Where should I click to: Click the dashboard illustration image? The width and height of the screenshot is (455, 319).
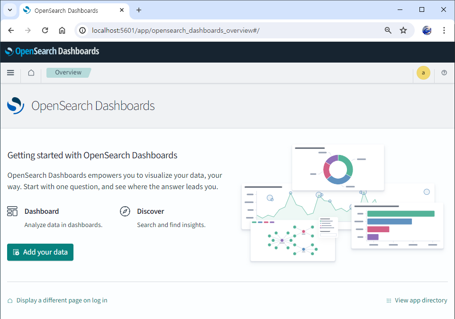342,203
